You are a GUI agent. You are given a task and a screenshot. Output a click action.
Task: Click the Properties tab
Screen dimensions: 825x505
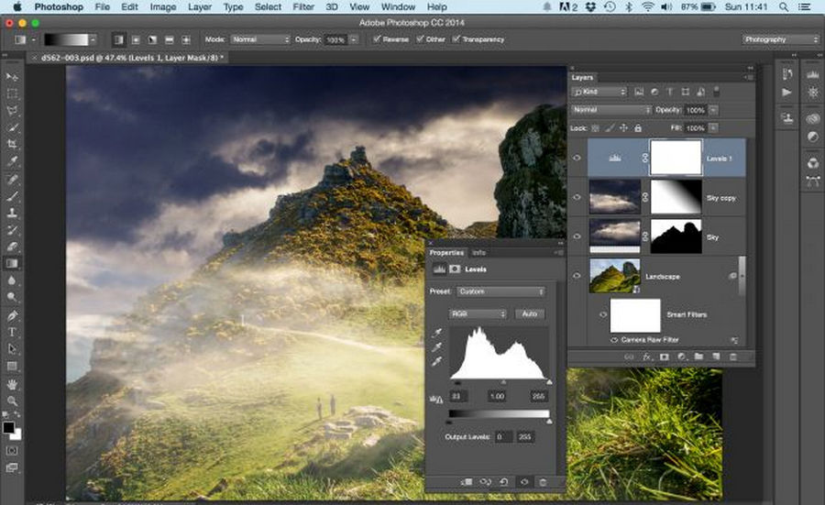(446, 253)
